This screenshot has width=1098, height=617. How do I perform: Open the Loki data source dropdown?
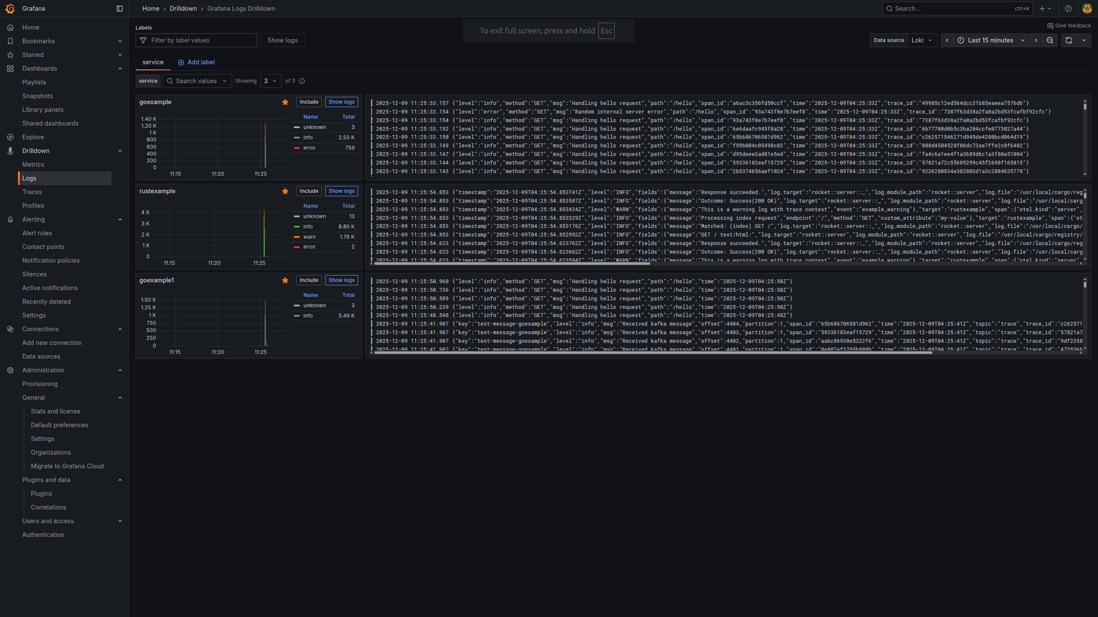click(x=922, y=40)
